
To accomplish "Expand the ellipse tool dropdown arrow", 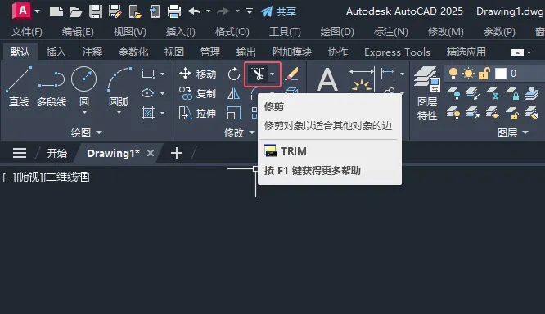I will tap(162, 93).
